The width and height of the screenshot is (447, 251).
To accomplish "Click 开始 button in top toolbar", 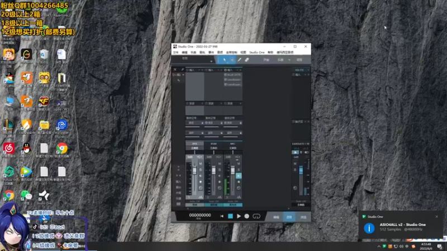I will [x=267, y=60].
